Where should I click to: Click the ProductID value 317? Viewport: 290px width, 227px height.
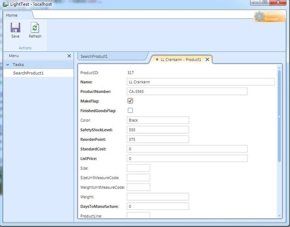click(131, 73)
